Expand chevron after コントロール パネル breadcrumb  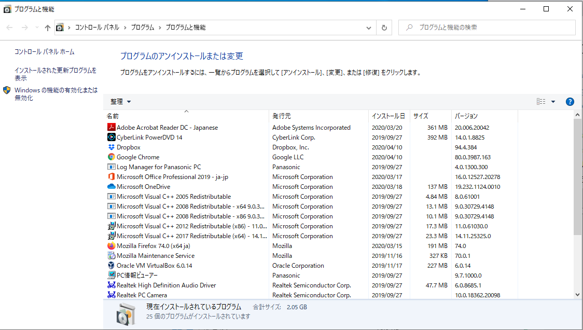[125, 27]
